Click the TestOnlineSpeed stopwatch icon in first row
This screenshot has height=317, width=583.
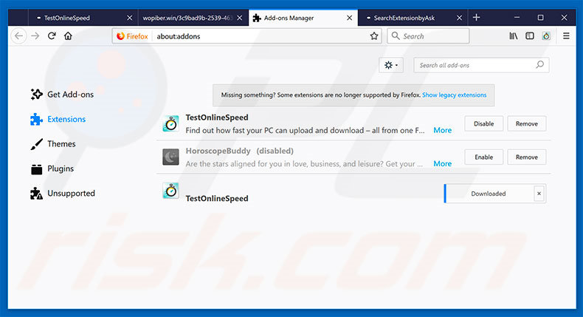(171, 123)
